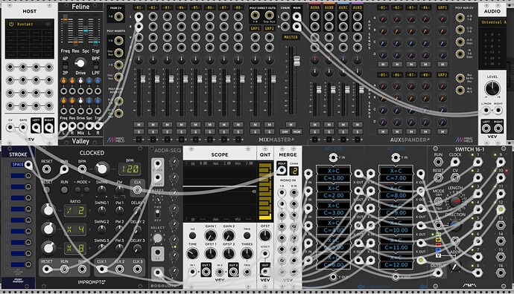Click the MON button on master
This screenshot has height=294, width=514.
[296, 131]
